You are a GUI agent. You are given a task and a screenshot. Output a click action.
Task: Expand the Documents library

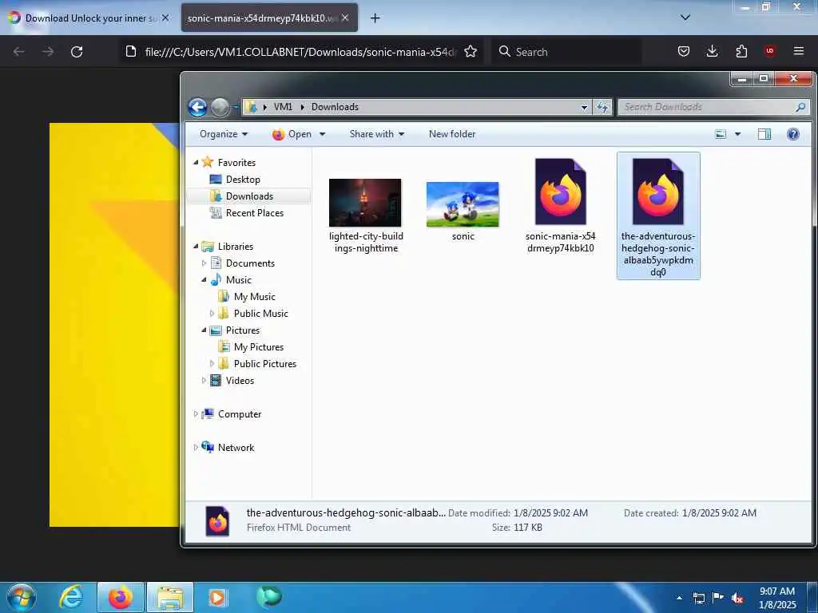point(204,263)
